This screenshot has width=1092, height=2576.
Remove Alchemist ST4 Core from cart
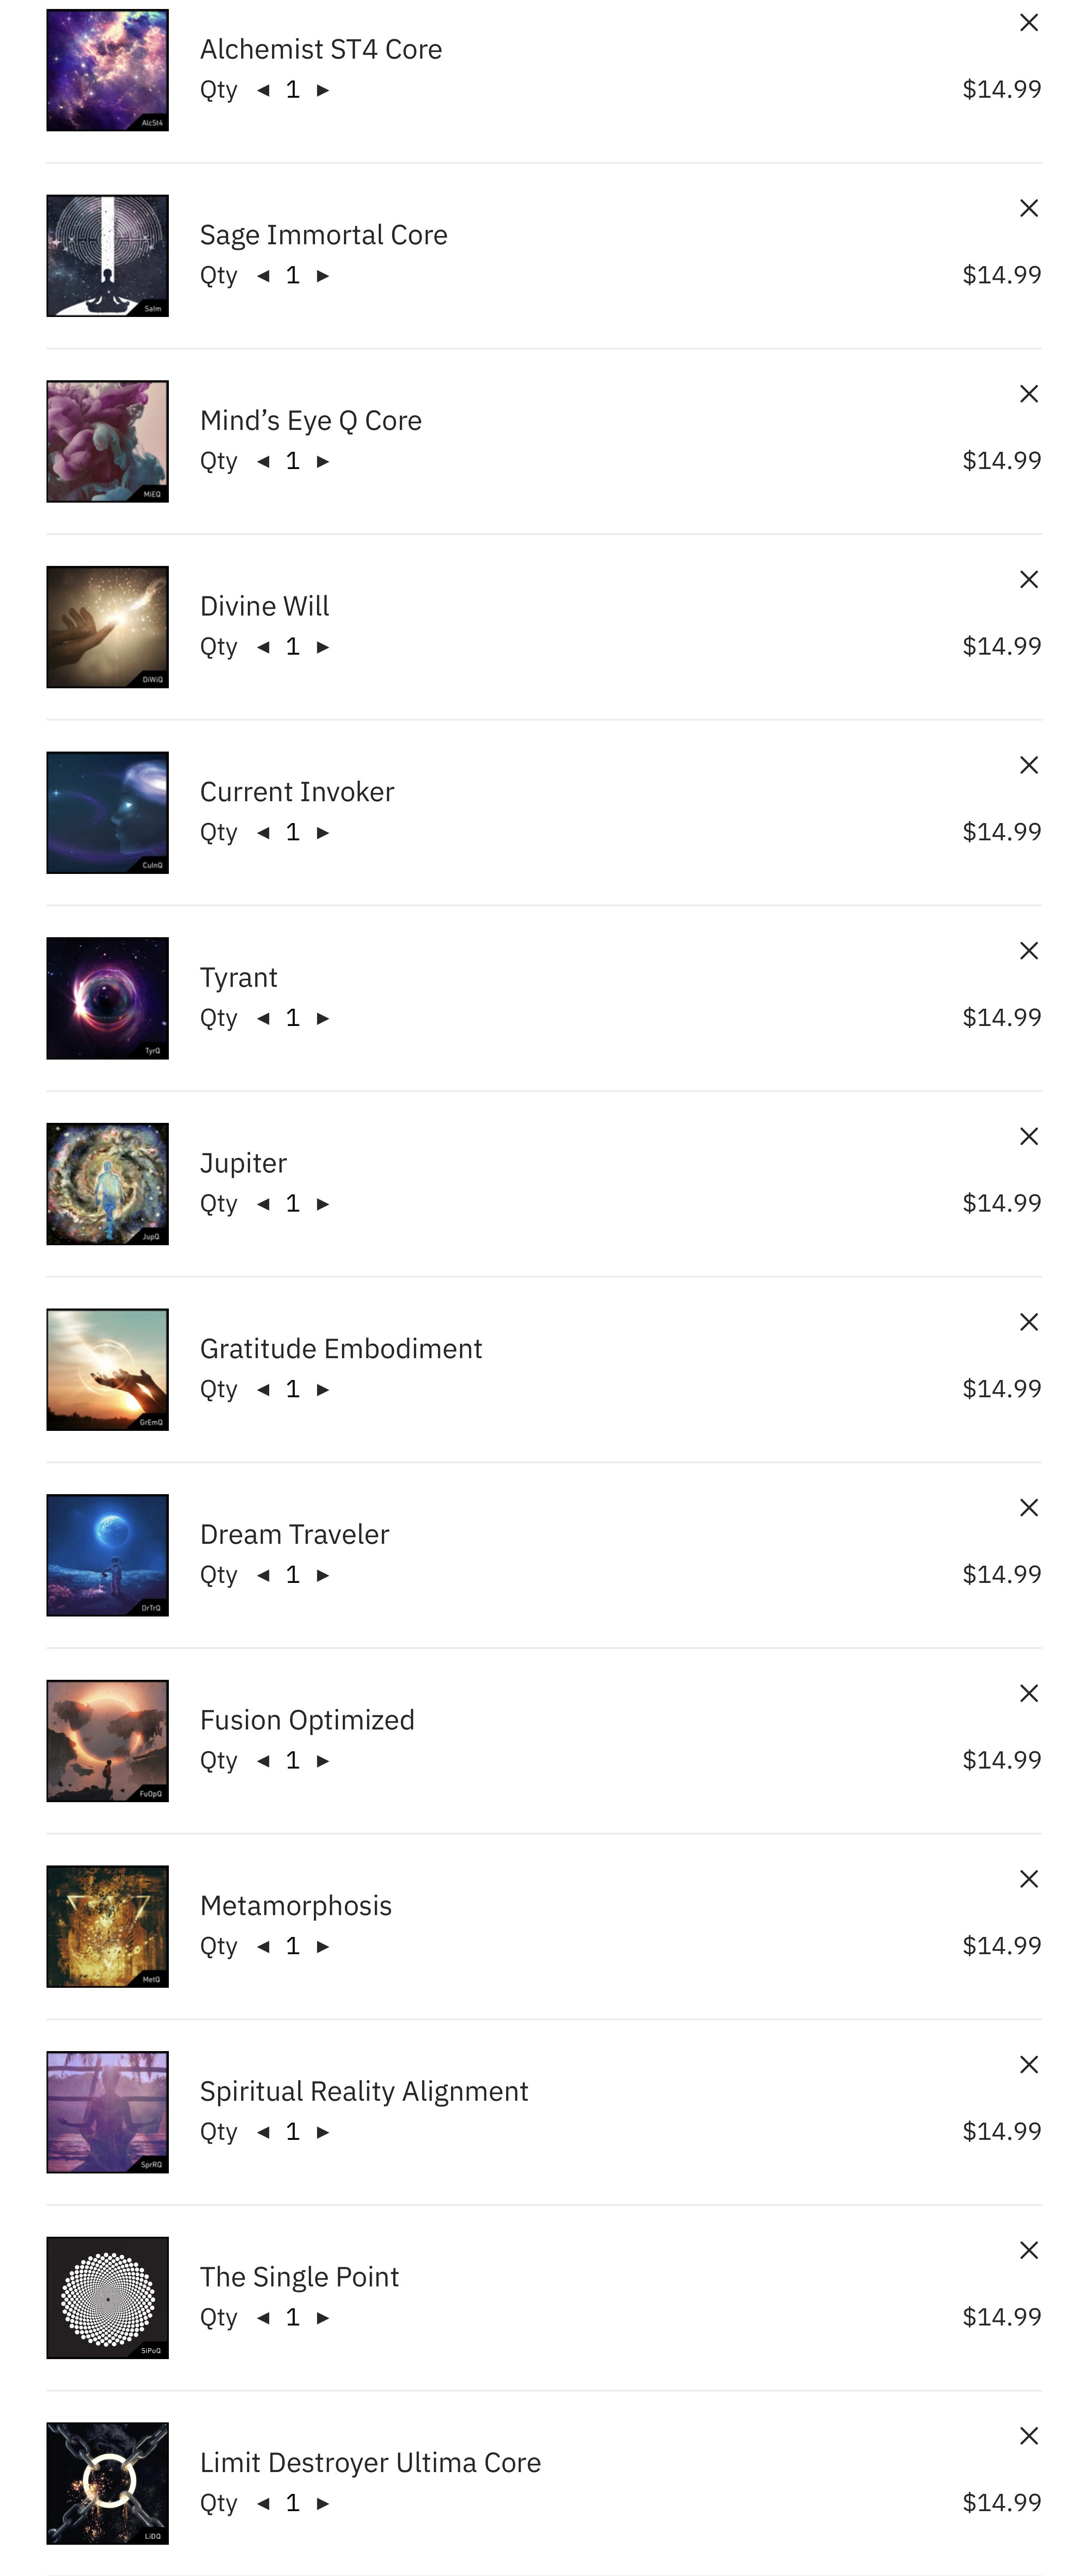pos(1028,23)
